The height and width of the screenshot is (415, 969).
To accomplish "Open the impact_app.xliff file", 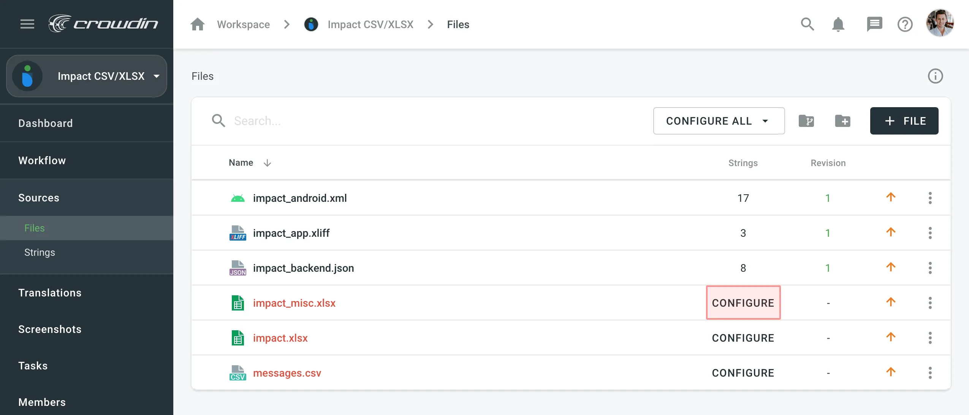I will tap(291, 233).
